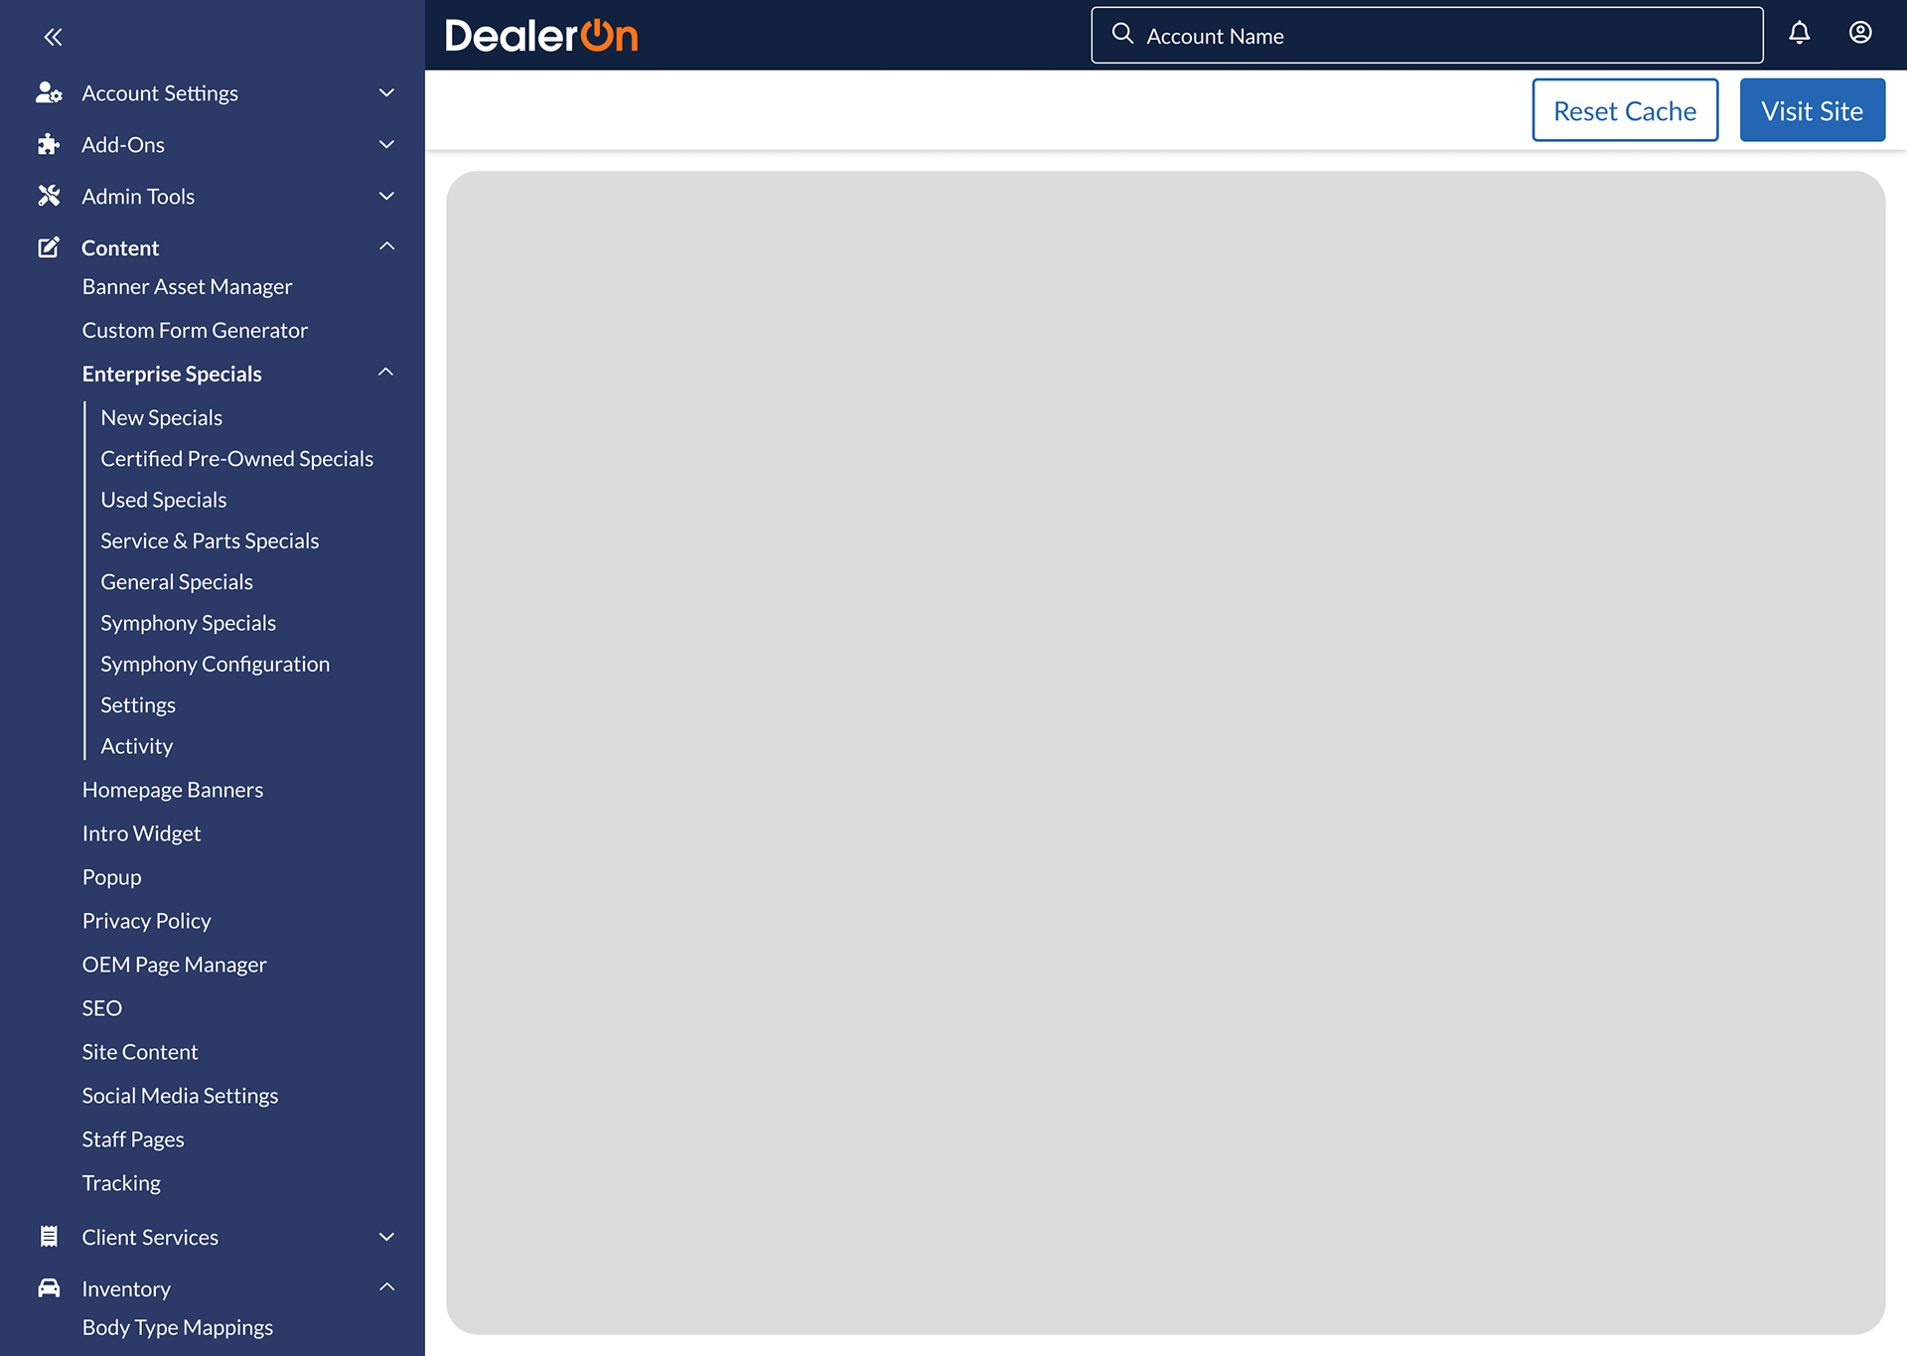Open General Specials

(x=177, y=582)
